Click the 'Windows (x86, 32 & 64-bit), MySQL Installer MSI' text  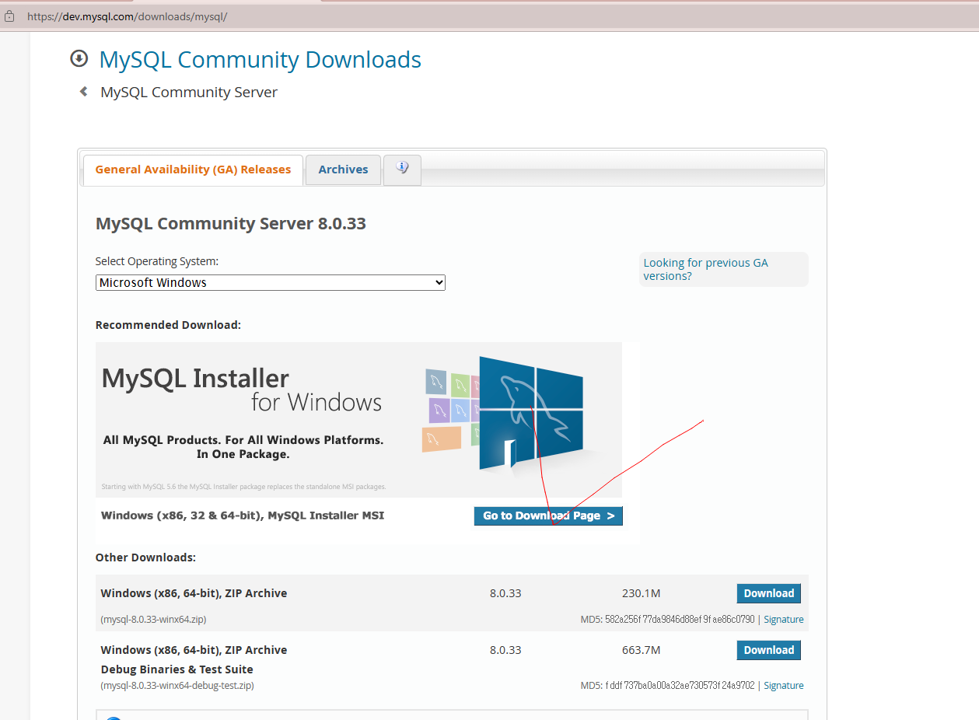pyautogui.click(x=243, y=516)
